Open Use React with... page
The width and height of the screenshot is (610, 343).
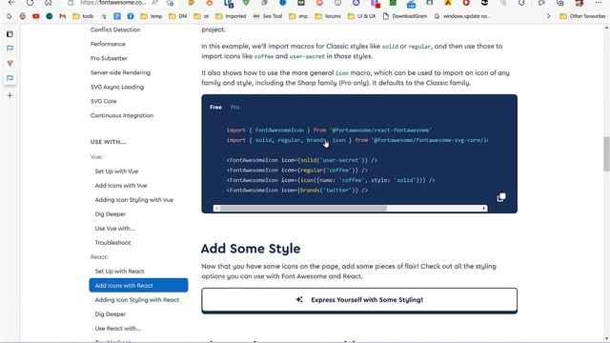pyautogui.click(x=117, y=329)
